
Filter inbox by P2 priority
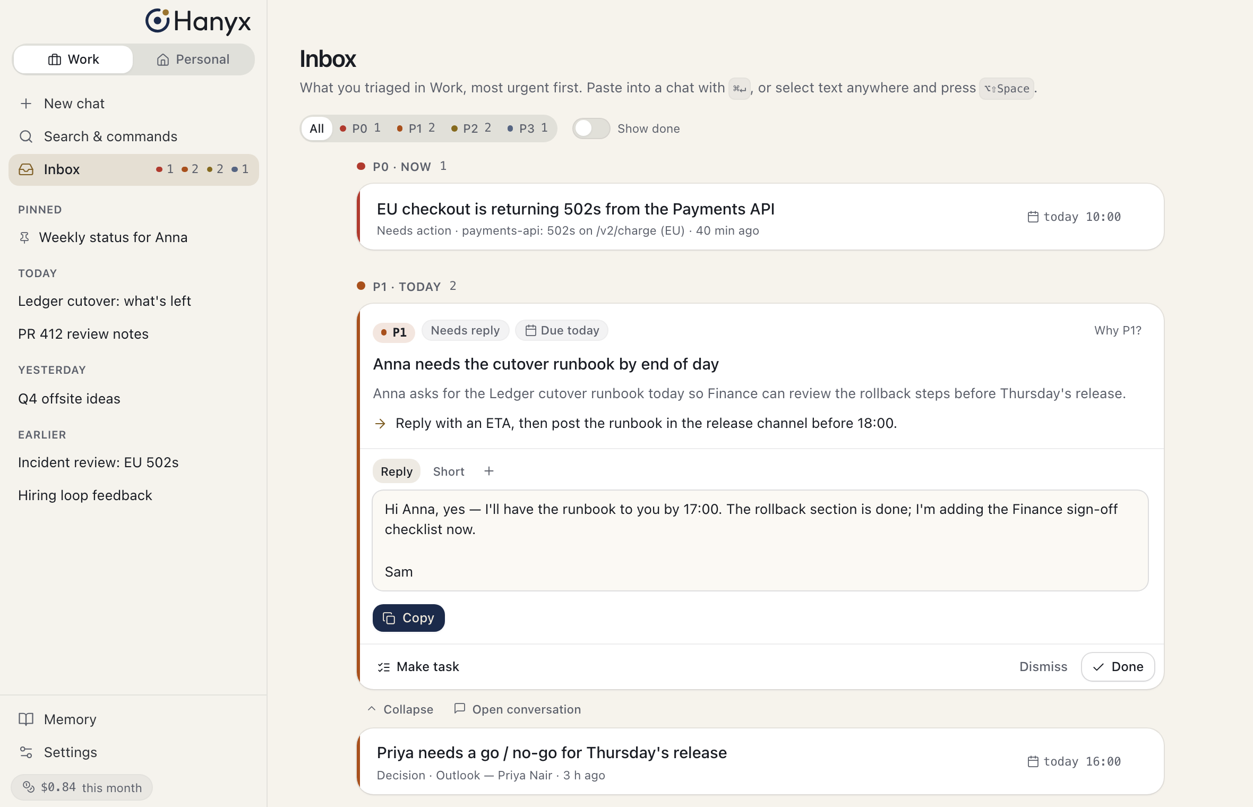tap(471, 128)
